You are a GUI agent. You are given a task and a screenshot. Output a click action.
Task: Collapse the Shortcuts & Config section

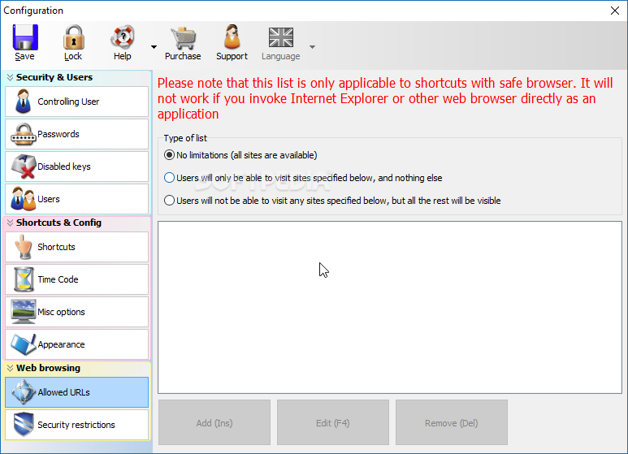10,223
